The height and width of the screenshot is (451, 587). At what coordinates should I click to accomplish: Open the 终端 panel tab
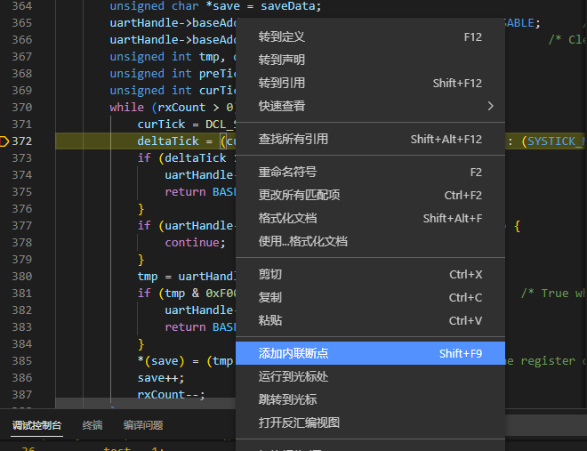(x=92, y=425)
